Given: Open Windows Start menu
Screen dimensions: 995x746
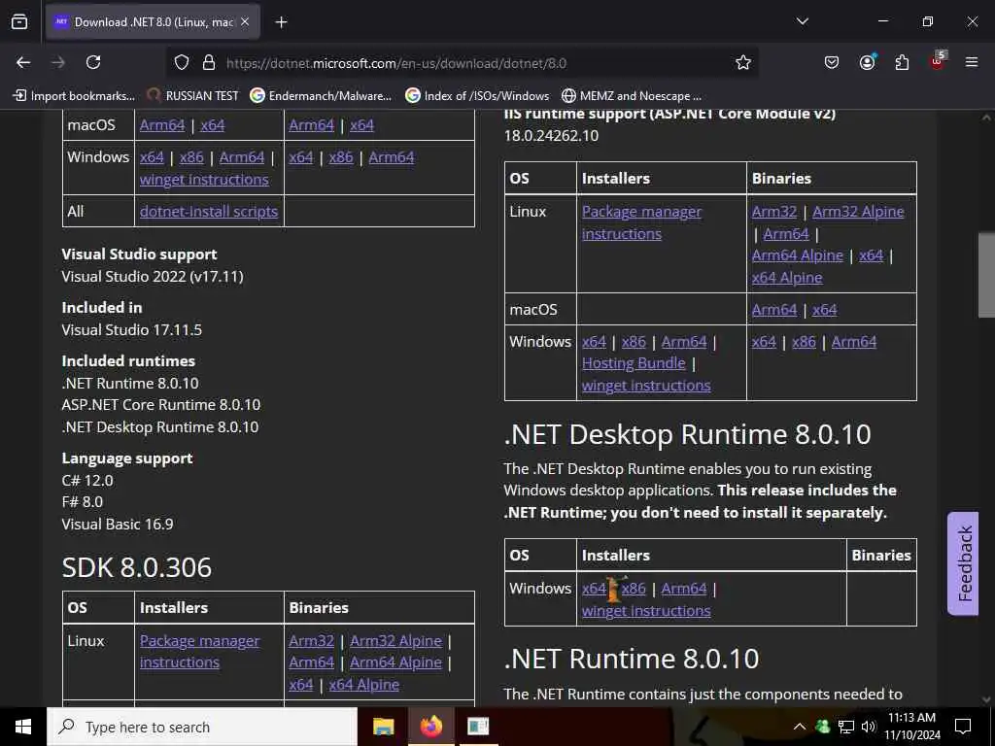Looking at the screenshot, I should [23, 727].
